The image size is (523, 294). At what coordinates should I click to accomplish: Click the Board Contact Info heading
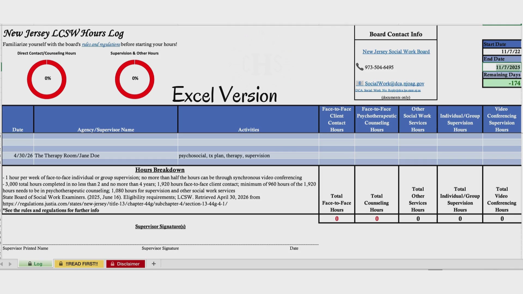[x=396, y=34]
